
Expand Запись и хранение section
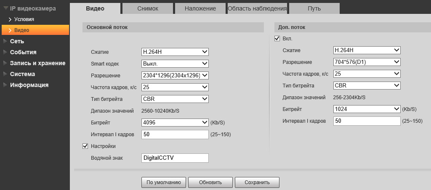[37, 63]
